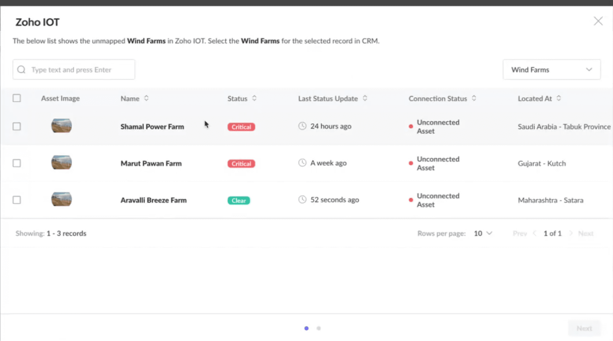This screenshot has width=613, height=341.
Task: Expand rows per page dropdown
Action: pyautogui.click(x=483, y=233)
